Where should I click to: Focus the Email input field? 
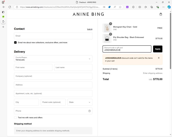tap(53, 36)
